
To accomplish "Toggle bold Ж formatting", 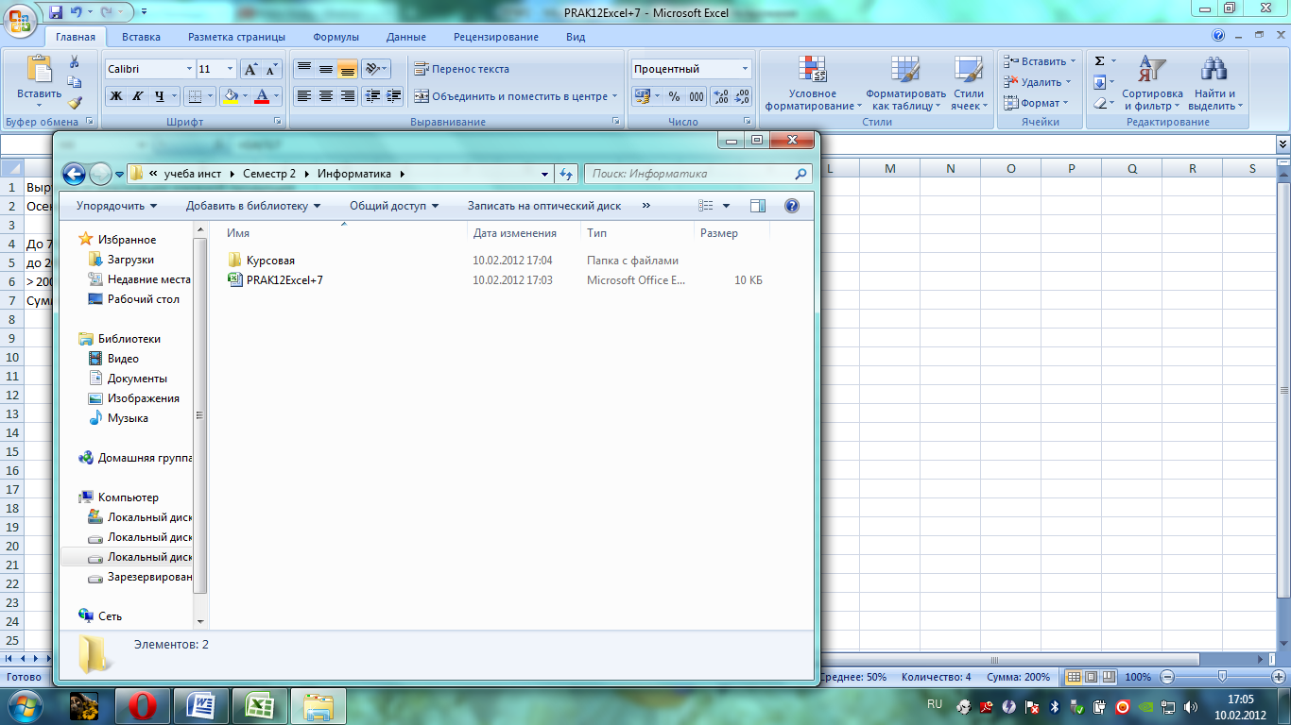I will pyautogui.click(x=116, y=96).
